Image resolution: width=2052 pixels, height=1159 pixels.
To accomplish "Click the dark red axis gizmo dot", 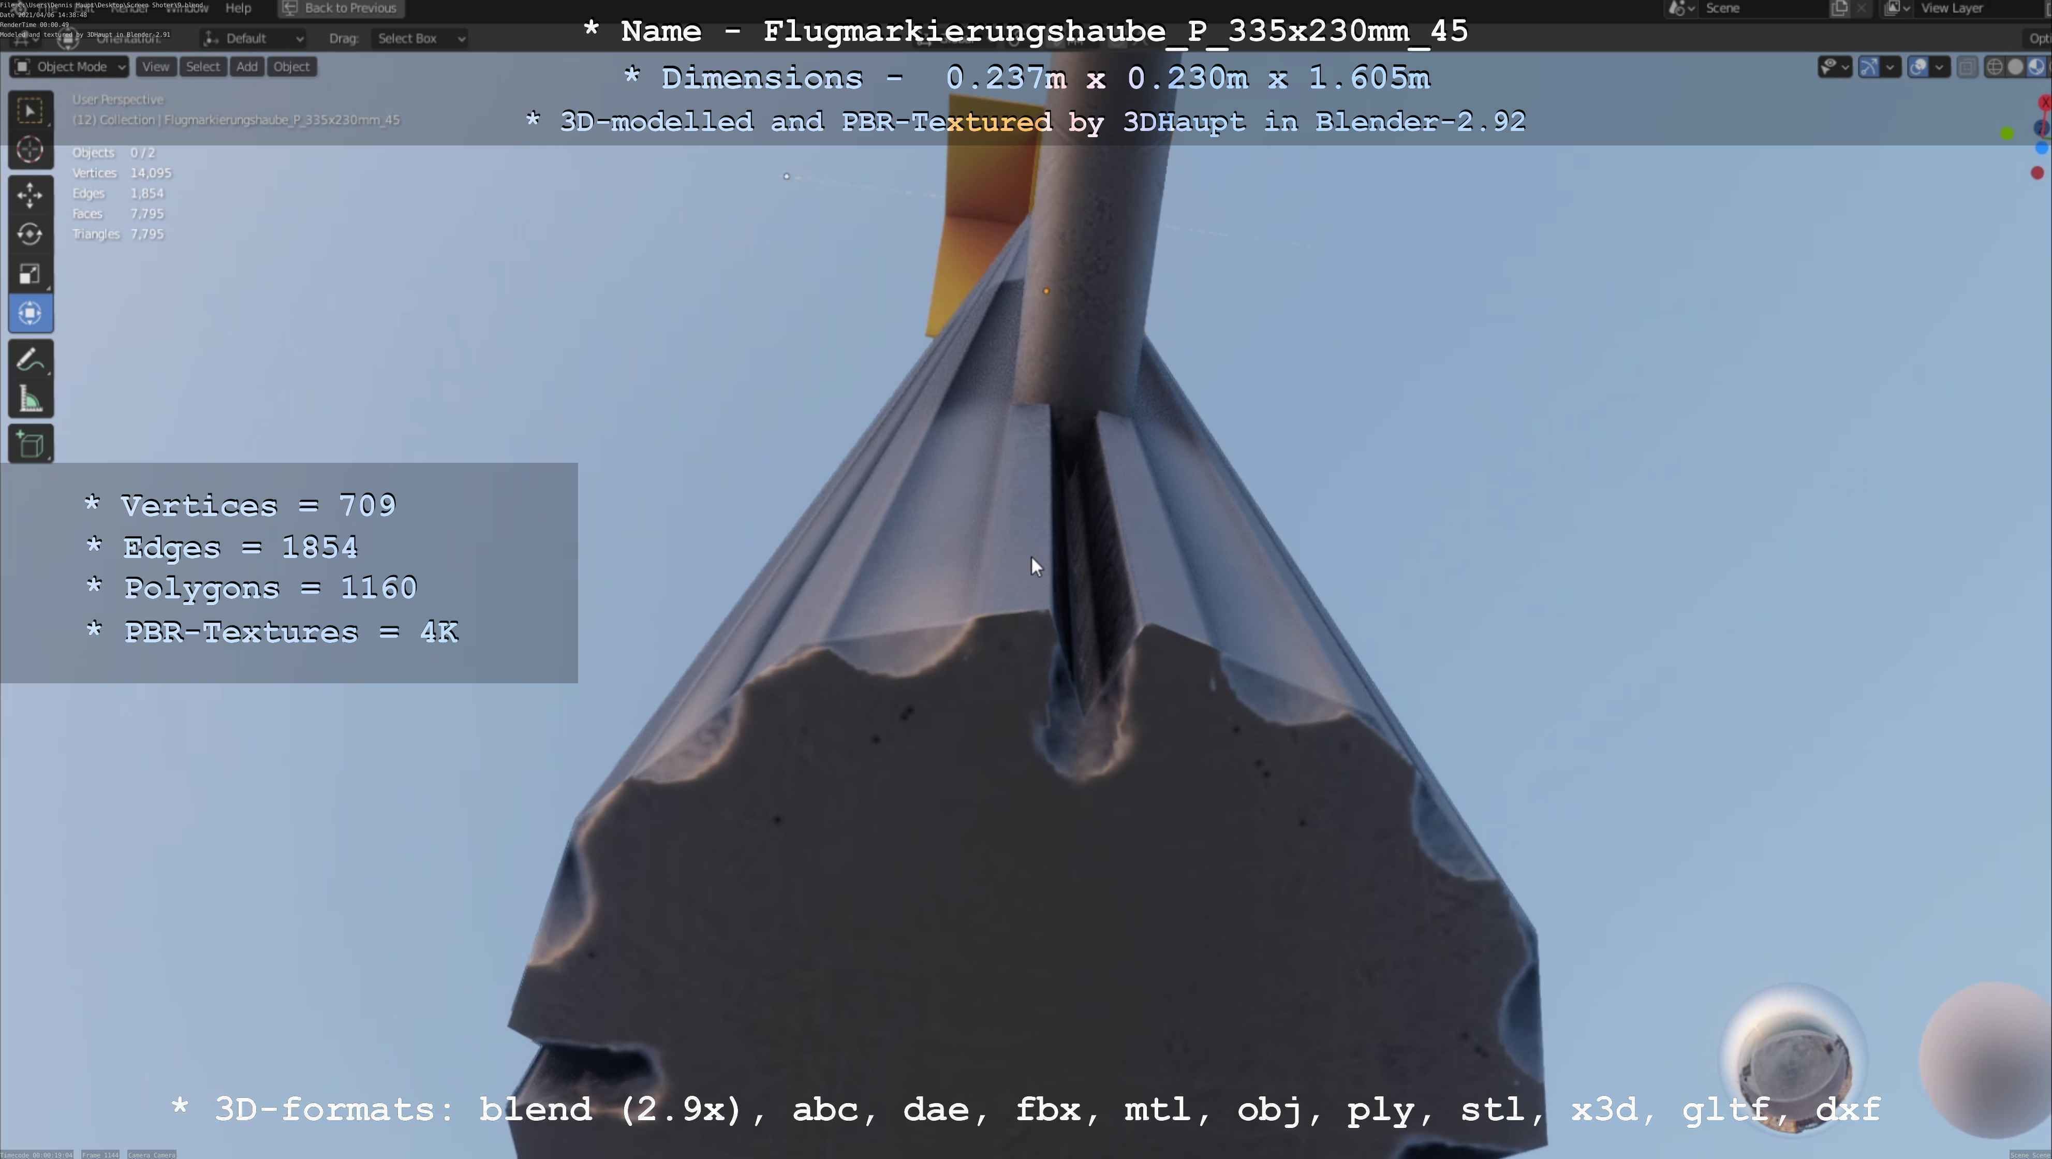I will (x=2037, y=173).
